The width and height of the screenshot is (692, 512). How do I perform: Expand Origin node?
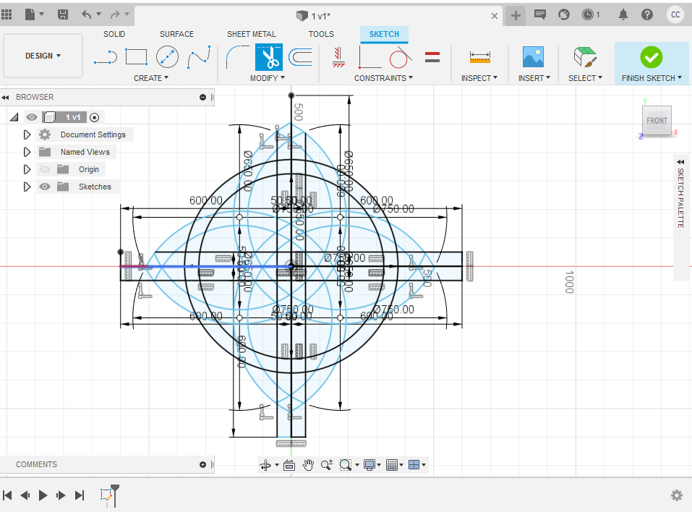[27, 169]
